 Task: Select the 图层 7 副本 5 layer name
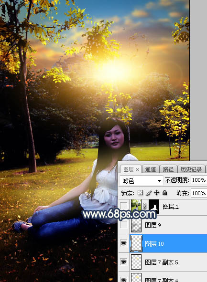tap(162, 262)
